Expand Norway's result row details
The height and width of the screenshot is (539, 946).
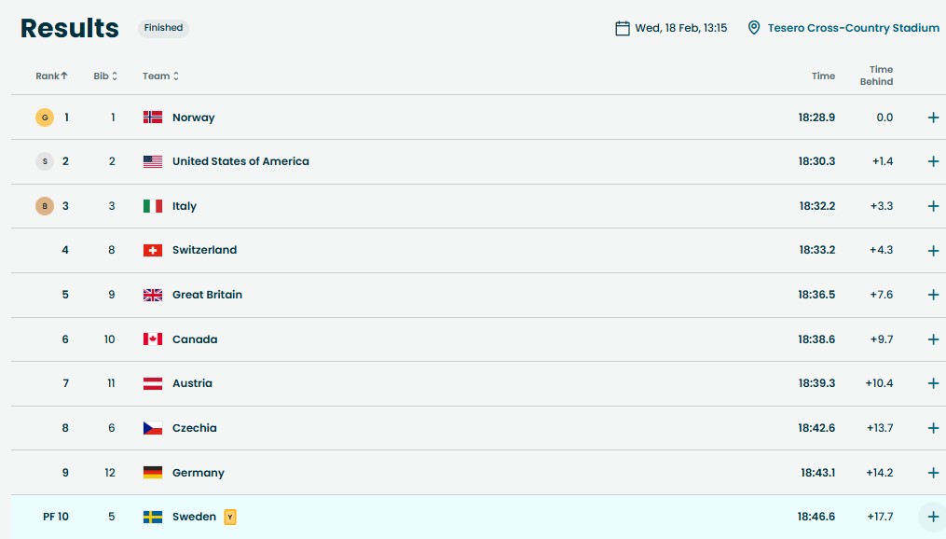(932, 117)
